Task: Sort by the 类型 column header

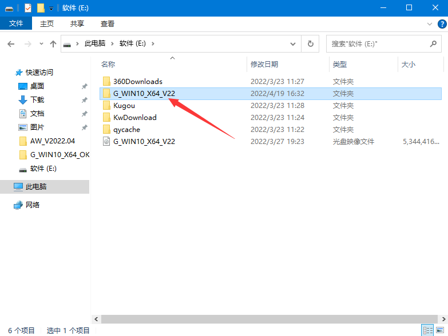Action: (340, 65)
